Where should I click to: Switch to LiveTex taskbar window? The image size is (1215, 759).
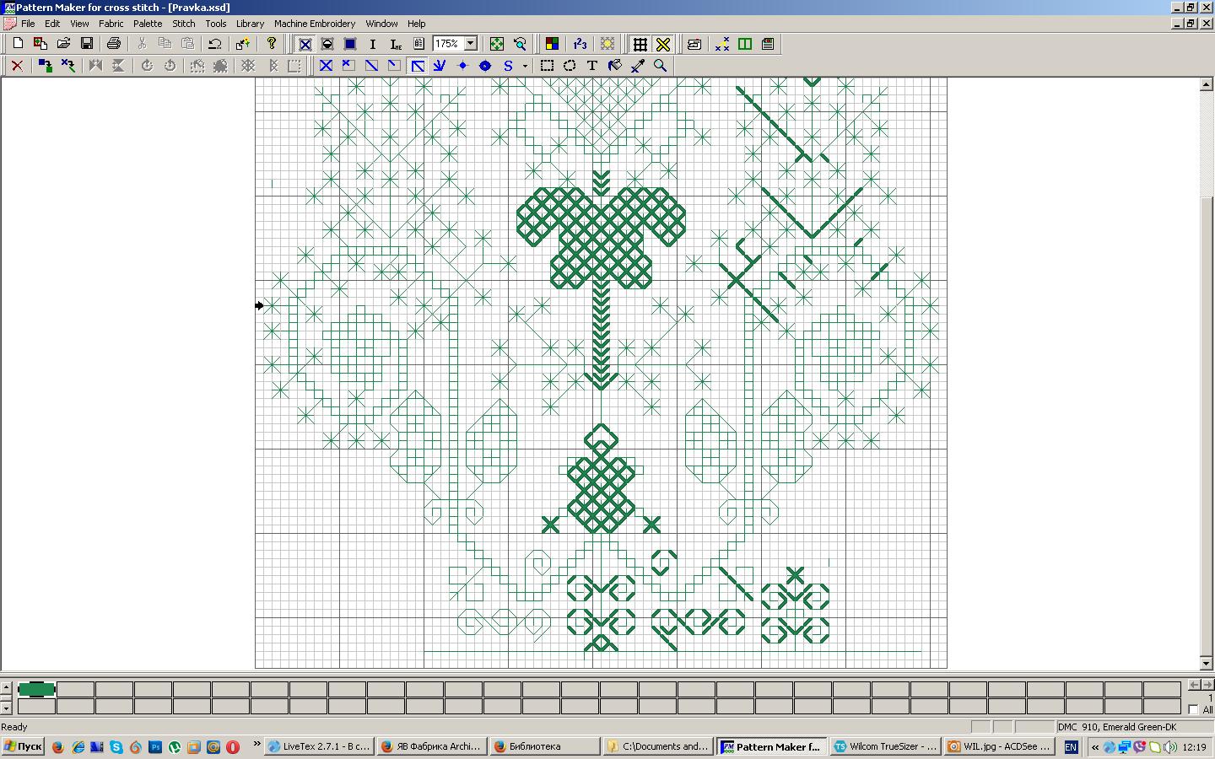(x=319, y=746)
